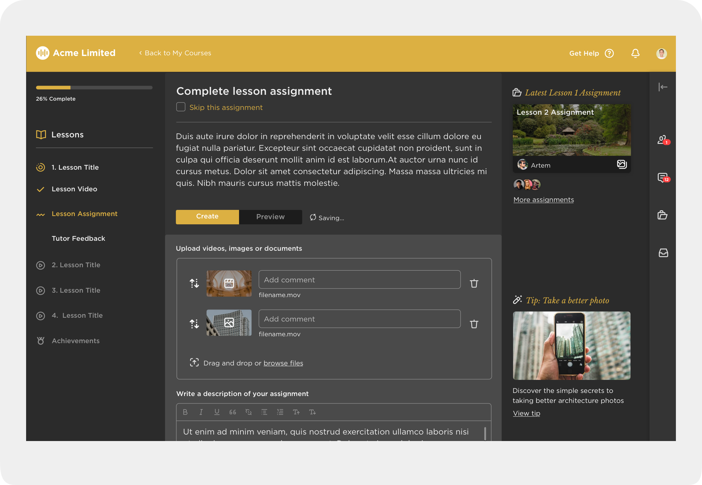Open comments icon with 12 badge
The image size is (702, 485).
663,178
